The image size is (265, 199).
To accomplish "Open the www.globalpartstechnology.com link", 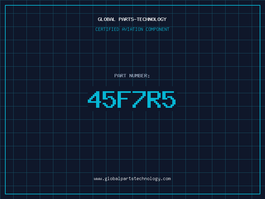I will click(132, 179).
